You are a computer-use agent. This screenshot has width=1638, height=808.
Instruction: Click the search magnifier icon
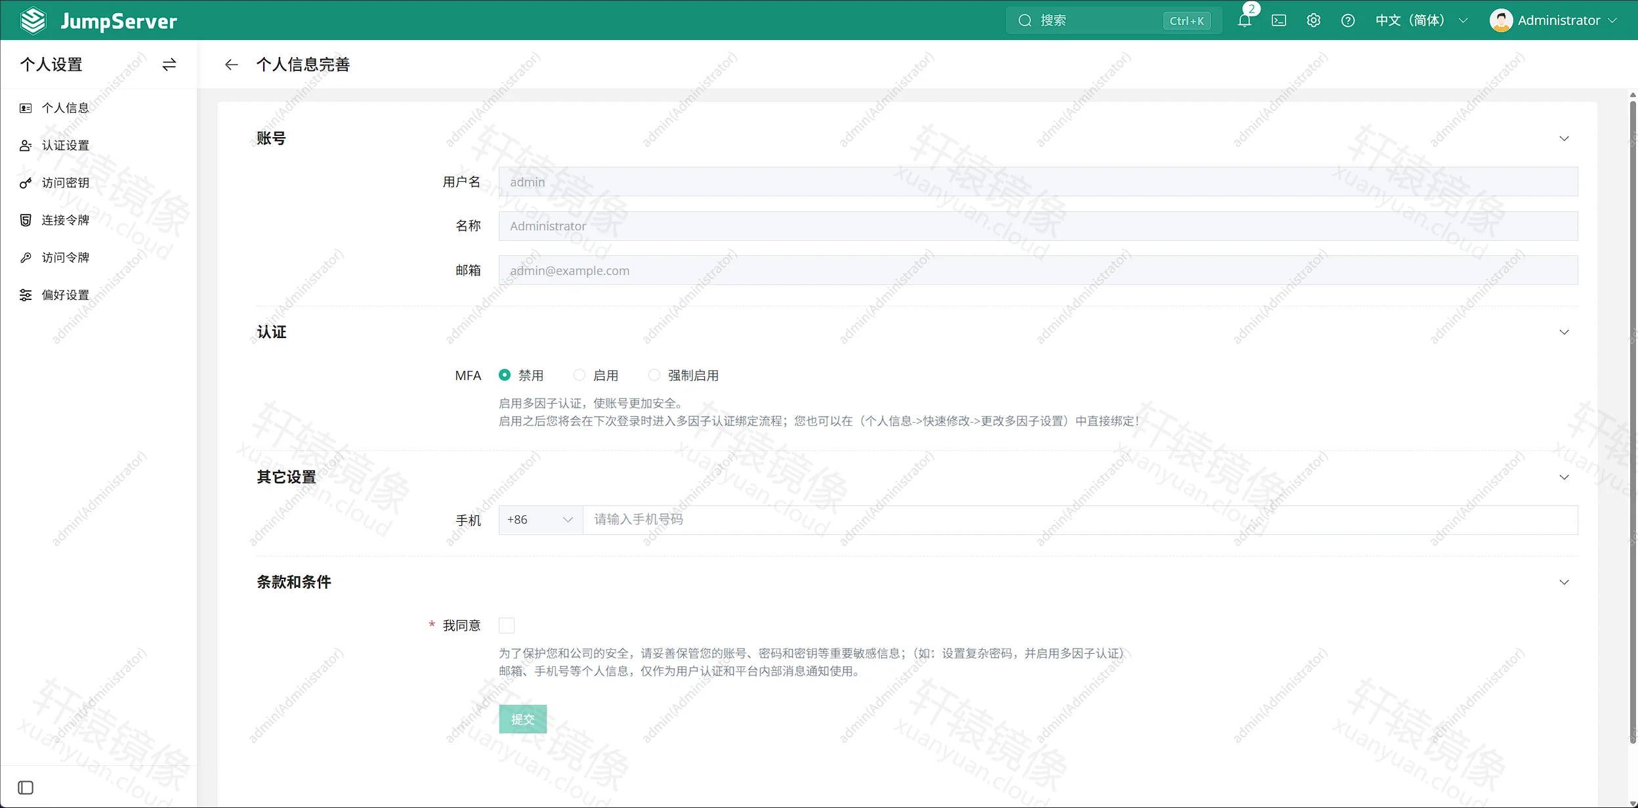click(1024, 20)
